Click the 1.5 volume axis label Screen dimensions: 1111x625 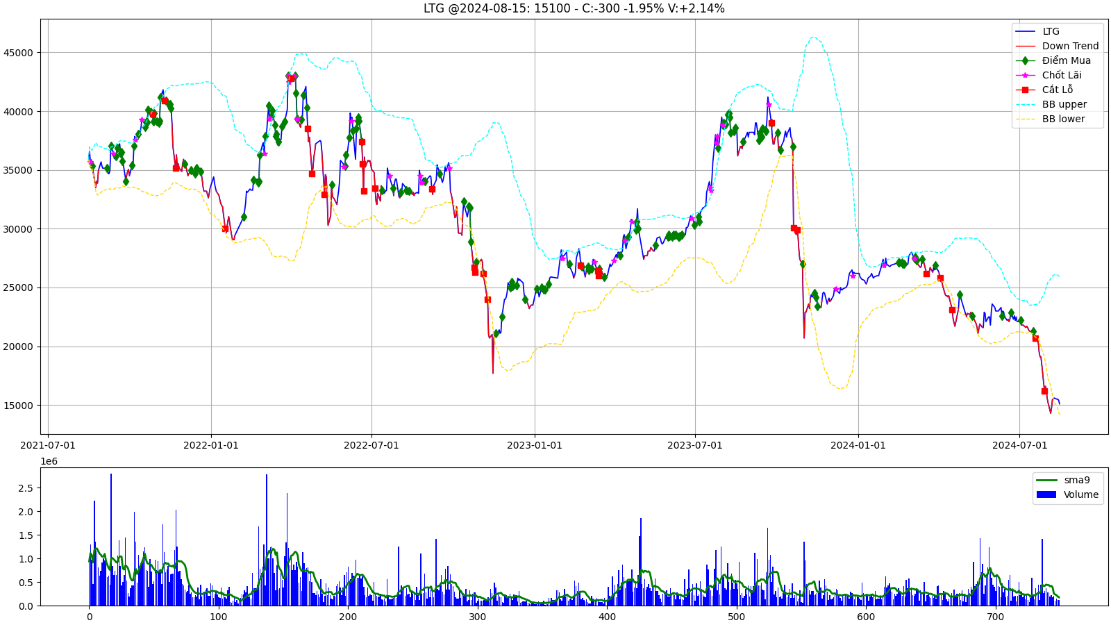click(25, 535)
